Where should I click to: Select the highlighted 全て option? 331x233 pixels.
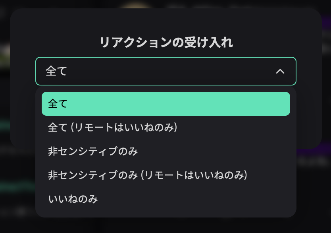165,104
